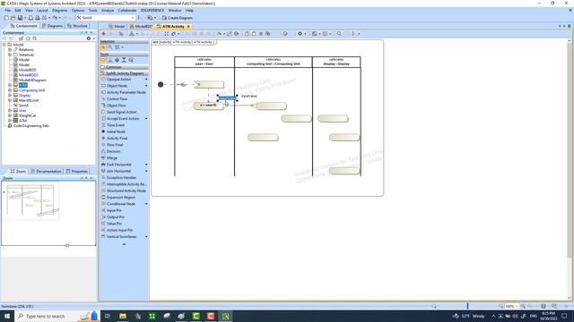Screen dimensions: 574x322
Task: Switch to the Structure tab
Action: [x=77, y=26]
